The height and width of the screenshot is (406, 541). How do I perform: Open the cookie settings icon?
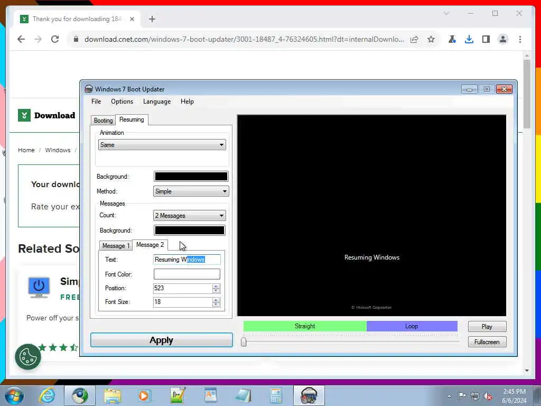pyautogui.click(x=28, y=357)
